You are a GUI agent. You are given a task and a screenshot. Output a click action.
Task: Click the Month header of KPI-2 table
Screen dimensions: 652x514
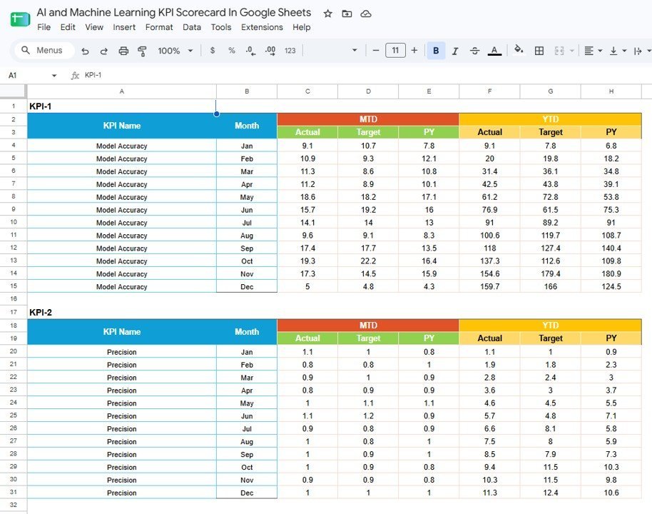coord(247,332)
